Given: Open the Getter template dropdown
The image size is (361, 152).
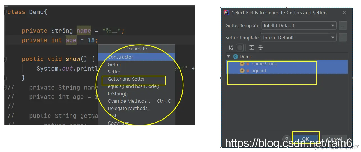Looking at the screenshot, I should pyautogui.click(x=299, y=25).
